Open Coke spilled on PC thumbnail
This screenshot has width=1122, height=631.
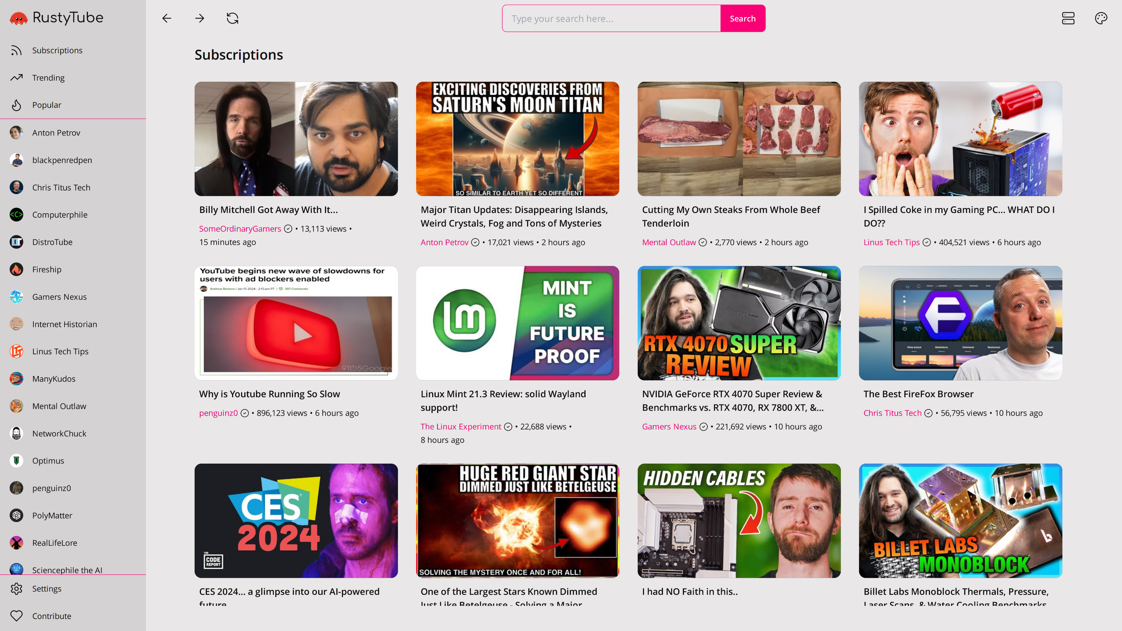(960, 139)
